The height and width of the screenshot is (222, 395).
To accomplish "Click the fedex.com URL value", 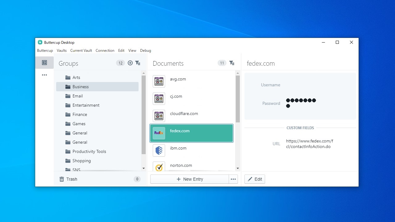I will pyautogui.click(x=310, y=144).
